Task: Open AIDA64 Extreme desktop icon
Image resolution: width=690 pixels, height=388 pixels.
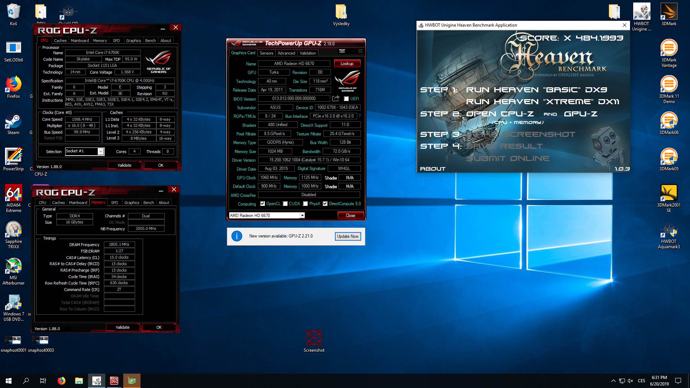Action: [13, 199]
